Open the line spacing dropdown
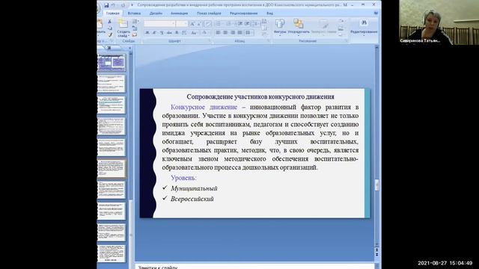 point(256,24)
